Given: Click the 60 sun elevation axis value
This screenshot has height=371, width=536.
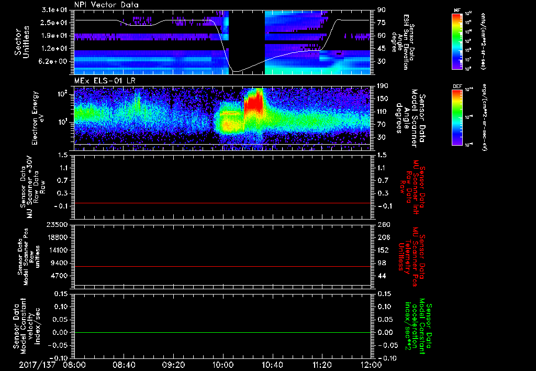Looking at the screenshot, I should tap(382, 36).
